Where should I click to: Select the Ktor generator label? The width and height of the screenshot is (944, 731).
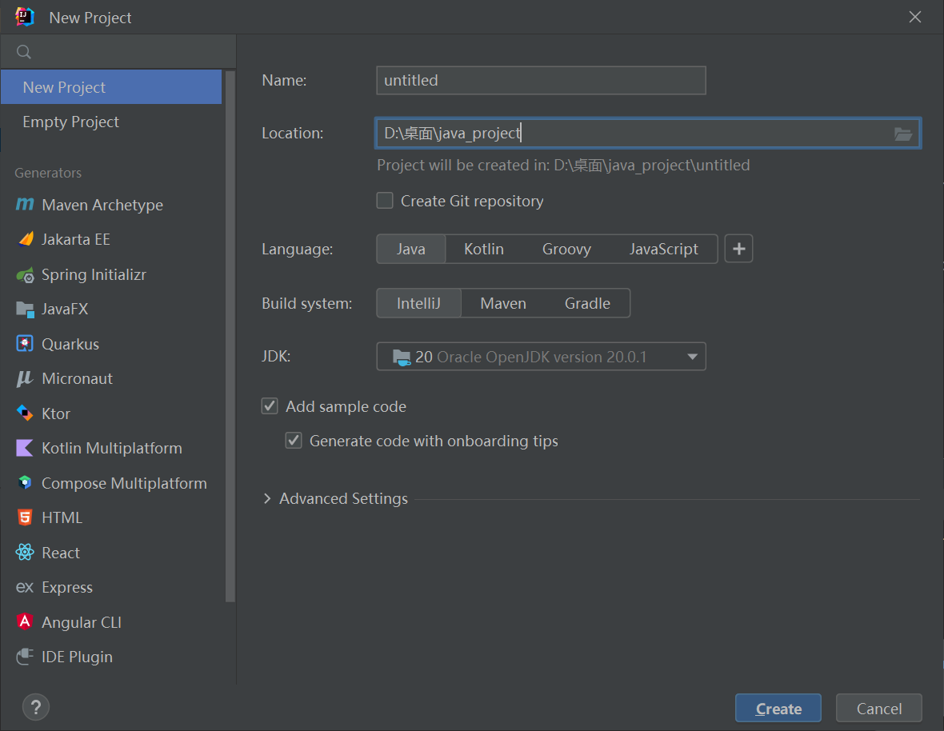56,413
